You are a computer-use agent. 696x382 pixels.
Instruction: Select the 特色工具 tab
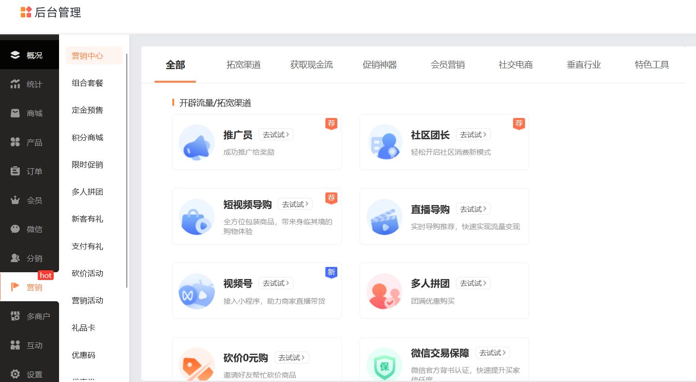(x=652, y=65)
